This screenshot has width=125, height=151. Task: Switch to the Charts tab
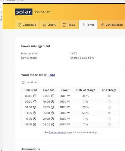pyautogui.click(x=49, y=25)
